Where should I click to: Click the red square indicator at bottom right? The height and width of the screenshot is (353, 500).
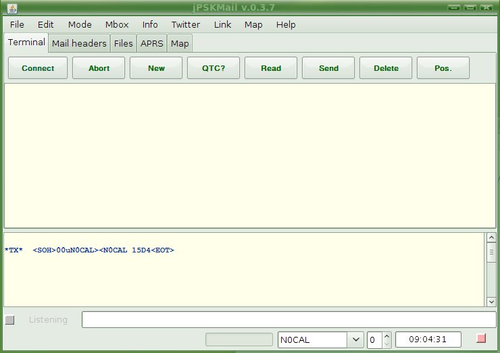(481, 338)
